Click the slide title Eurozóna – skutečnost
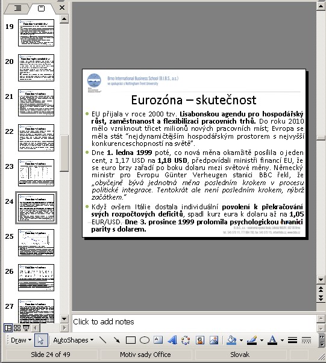 [194, 100]
